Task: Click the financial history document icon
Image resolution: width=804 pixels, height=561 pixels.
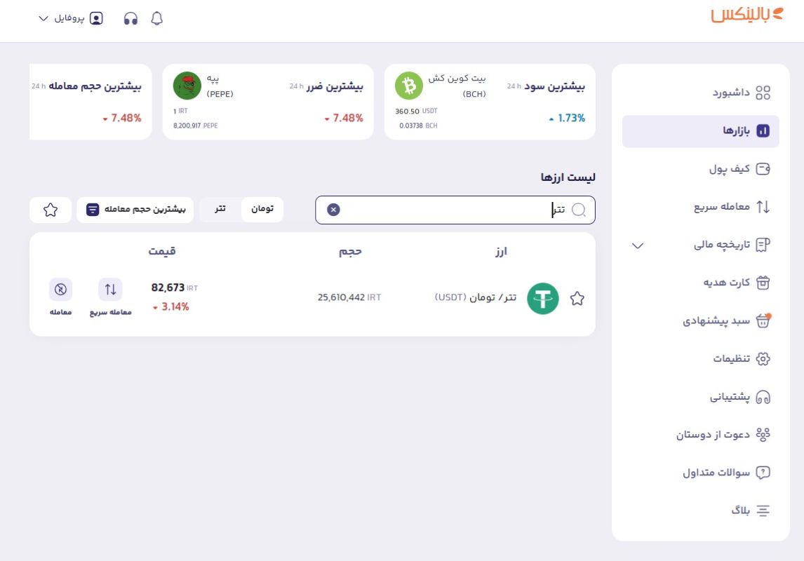Action: click(763, 245)
